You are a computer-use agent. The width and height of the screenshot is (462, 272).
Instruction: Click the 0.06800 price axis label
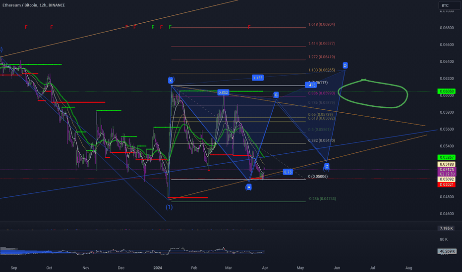point(447,28)
